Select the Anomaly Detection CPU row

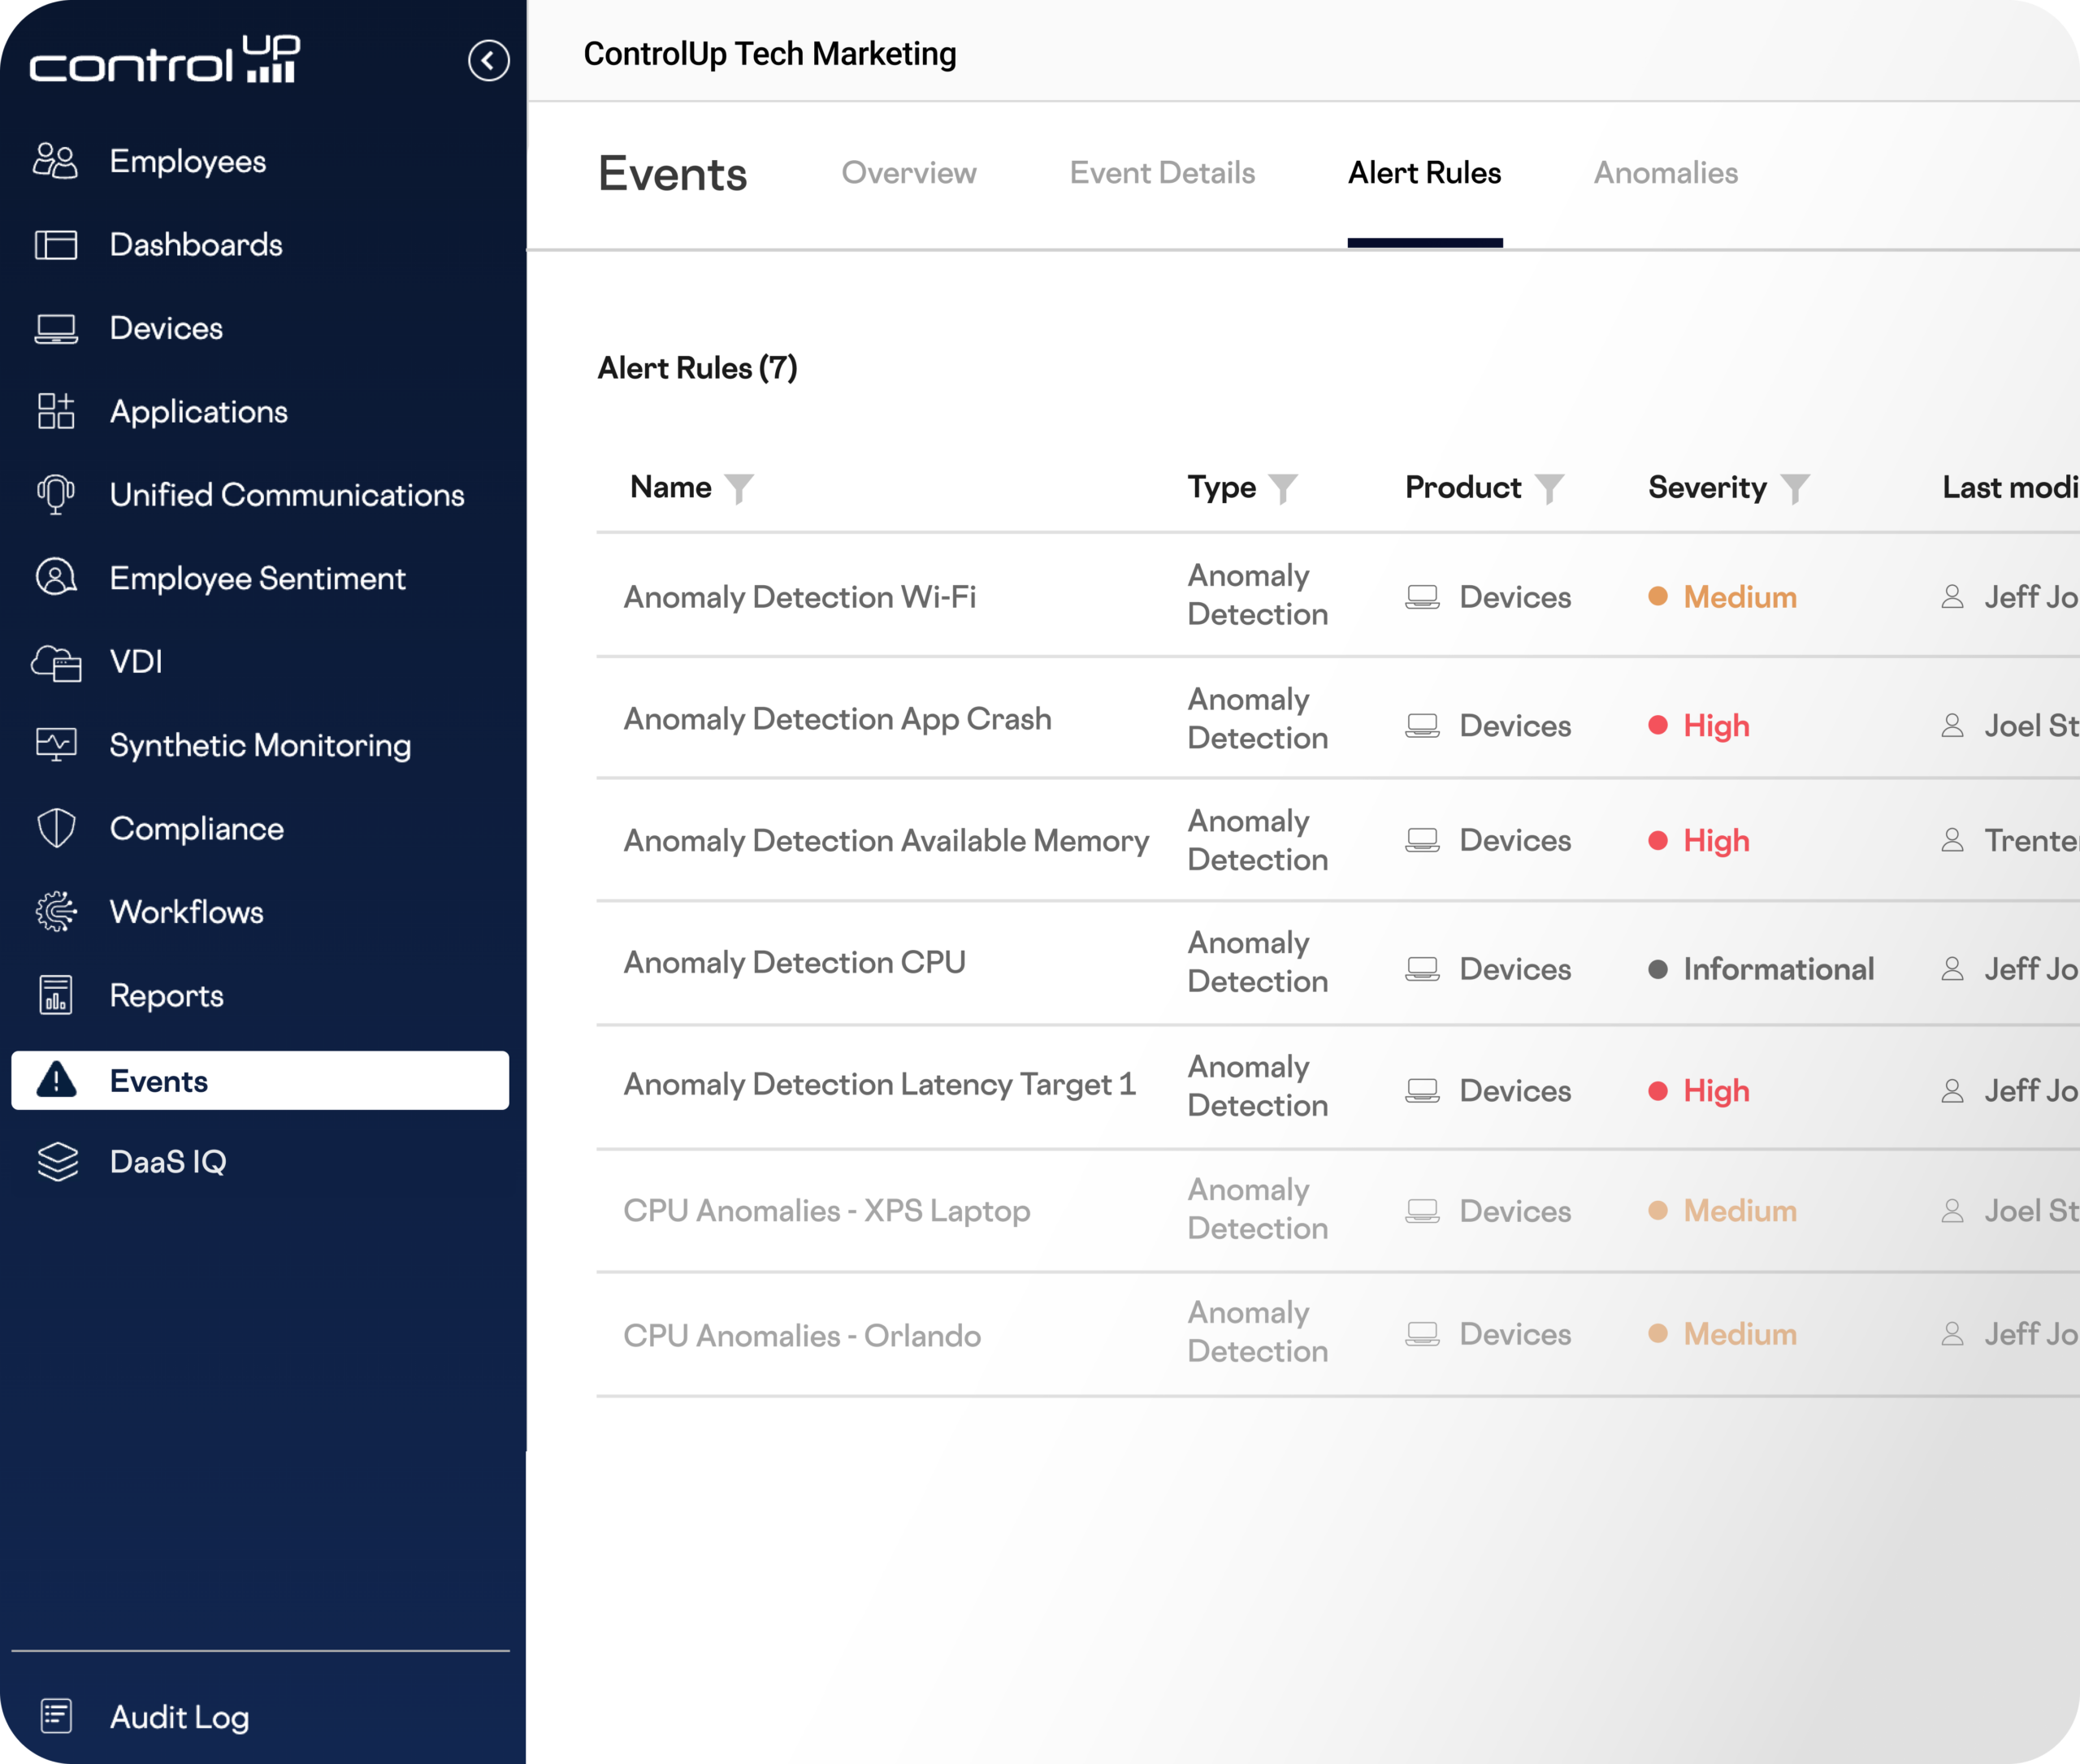pos(794,963)
